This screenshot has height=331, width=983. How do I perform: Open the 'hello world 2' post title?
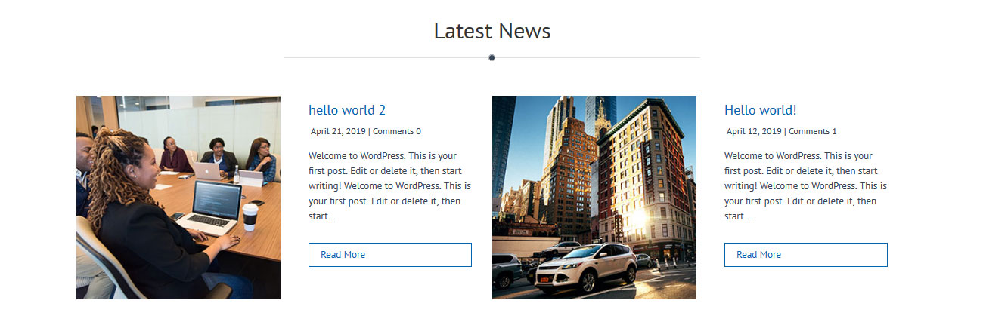click(347, 110)
